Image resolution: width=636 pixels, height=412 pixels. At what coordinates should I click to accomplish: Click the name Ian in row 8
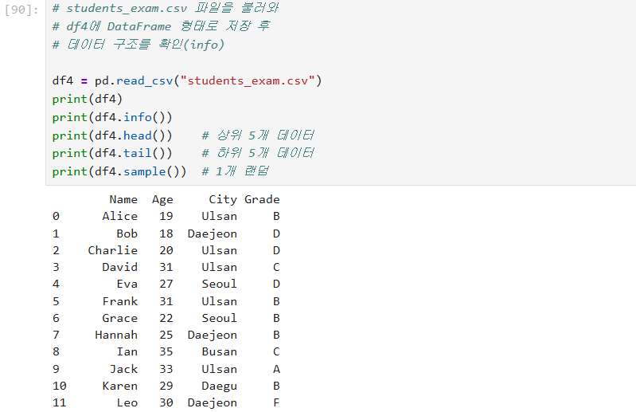[127, 352]
